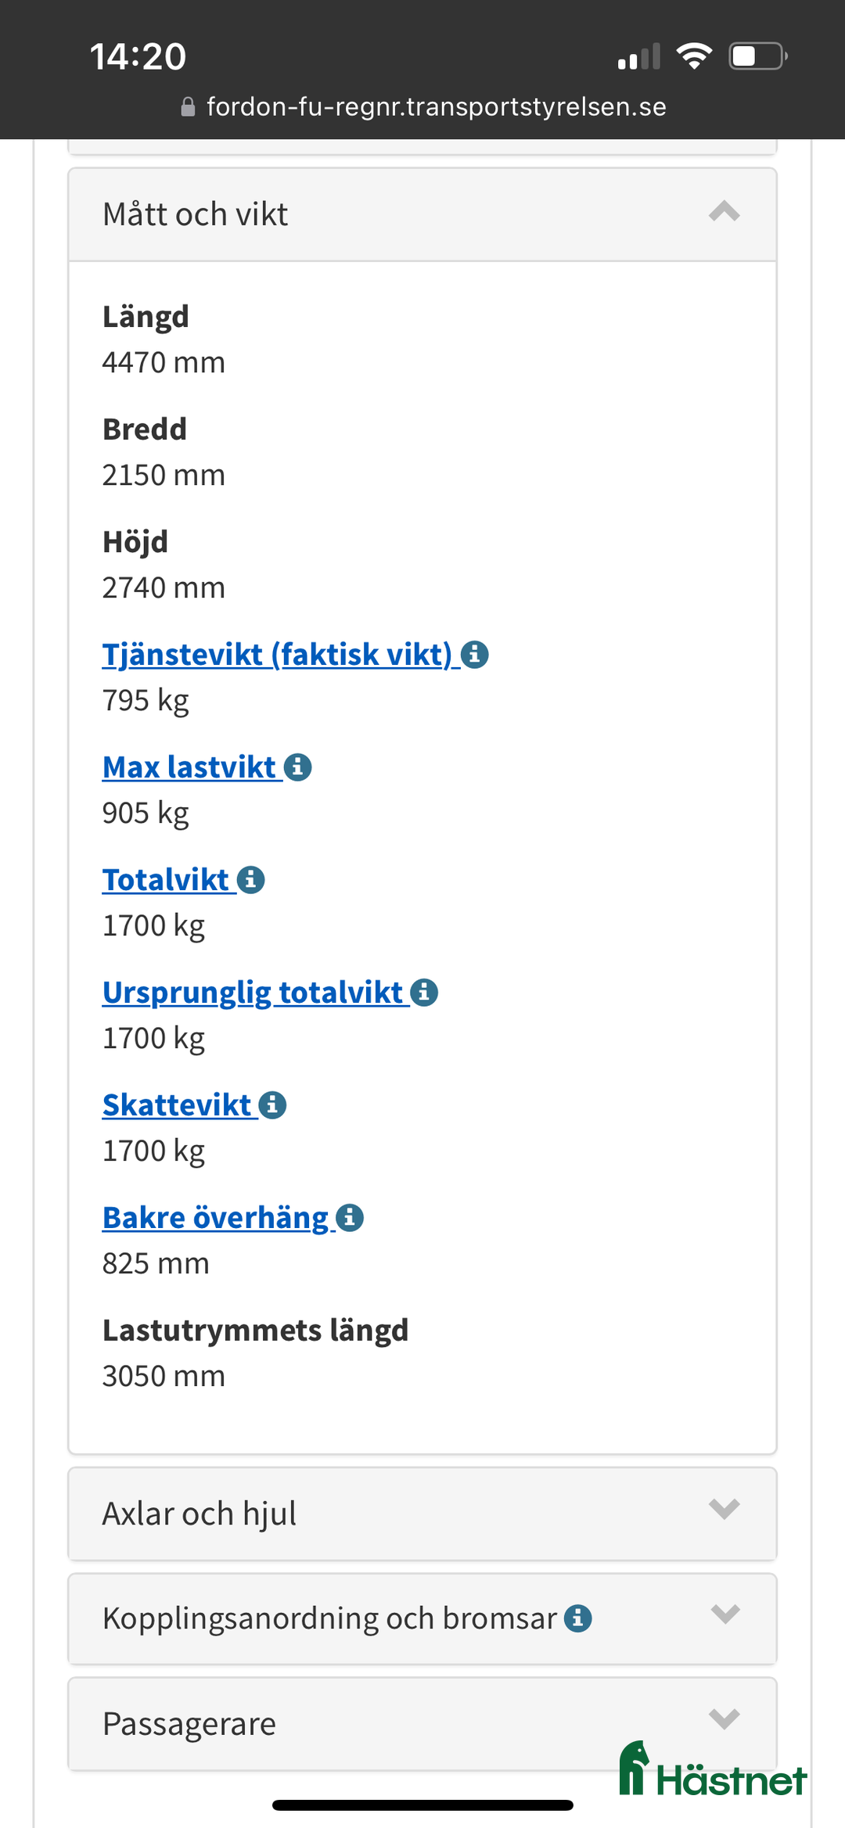Tap the Max lastvikt info icon

coord(298,767)
